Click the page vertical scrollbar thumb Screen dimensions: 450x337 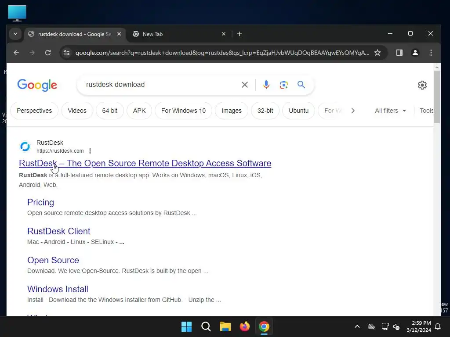[x=437, y=97]
